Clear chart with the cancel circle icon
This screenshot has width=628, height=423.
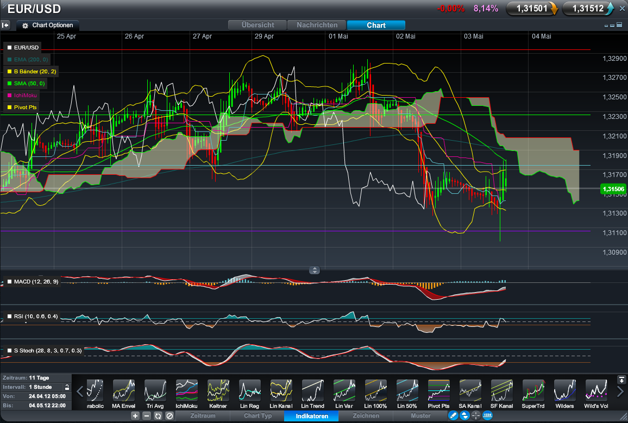(169, 416)
